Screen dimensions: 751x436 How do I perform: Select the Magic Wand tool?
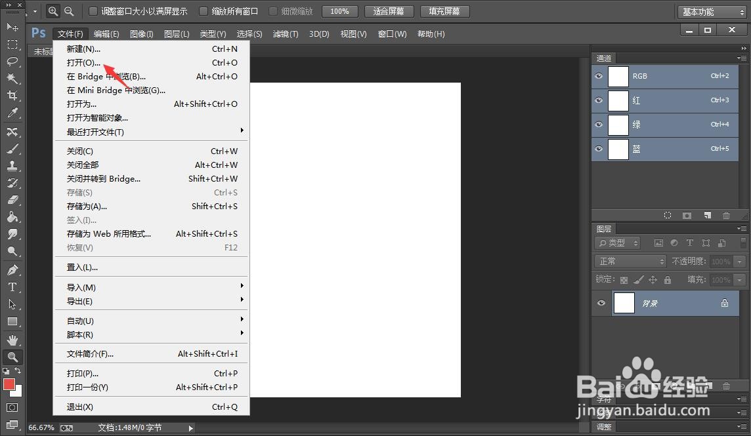click(x=12, y=79)
